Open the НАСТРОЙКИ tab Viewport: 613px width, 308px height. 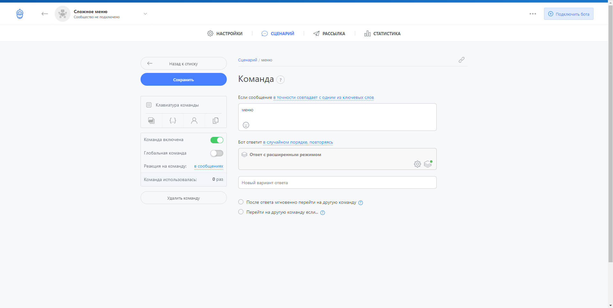coord(225,33)
